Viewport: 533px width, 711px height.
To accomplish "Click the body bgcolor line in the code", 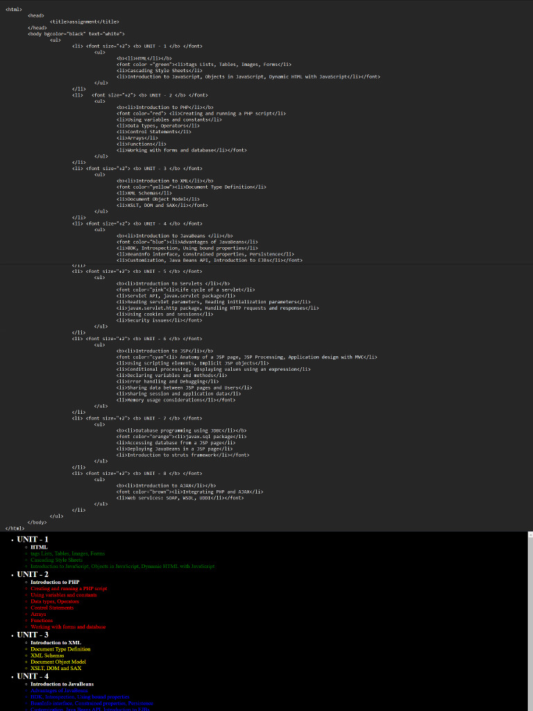I will point(76,33).
